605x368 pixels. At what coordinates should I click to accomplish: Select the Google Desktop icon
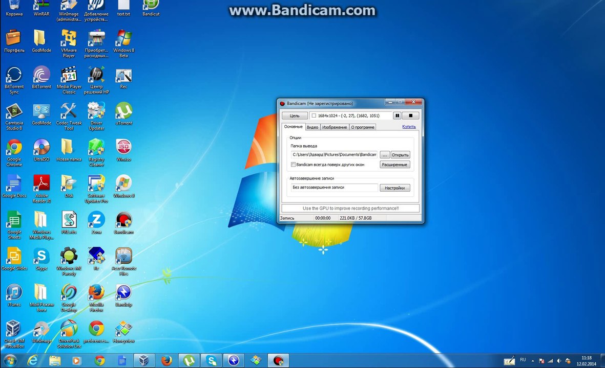69,298
